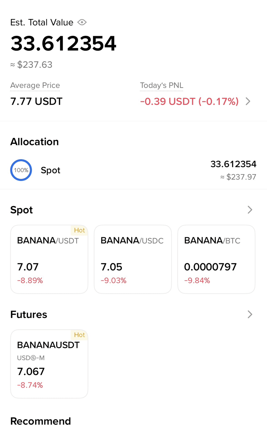
Task: Tap the 33.612354 total balance
Action: coord(64,43)
